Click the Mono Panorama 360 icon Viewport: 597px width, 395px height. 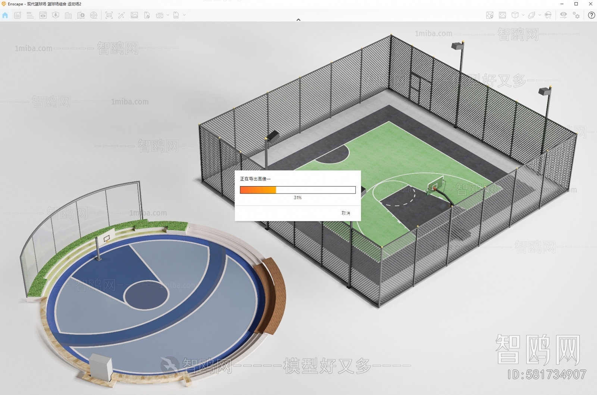pyautogui.click(x=160, y=15)
